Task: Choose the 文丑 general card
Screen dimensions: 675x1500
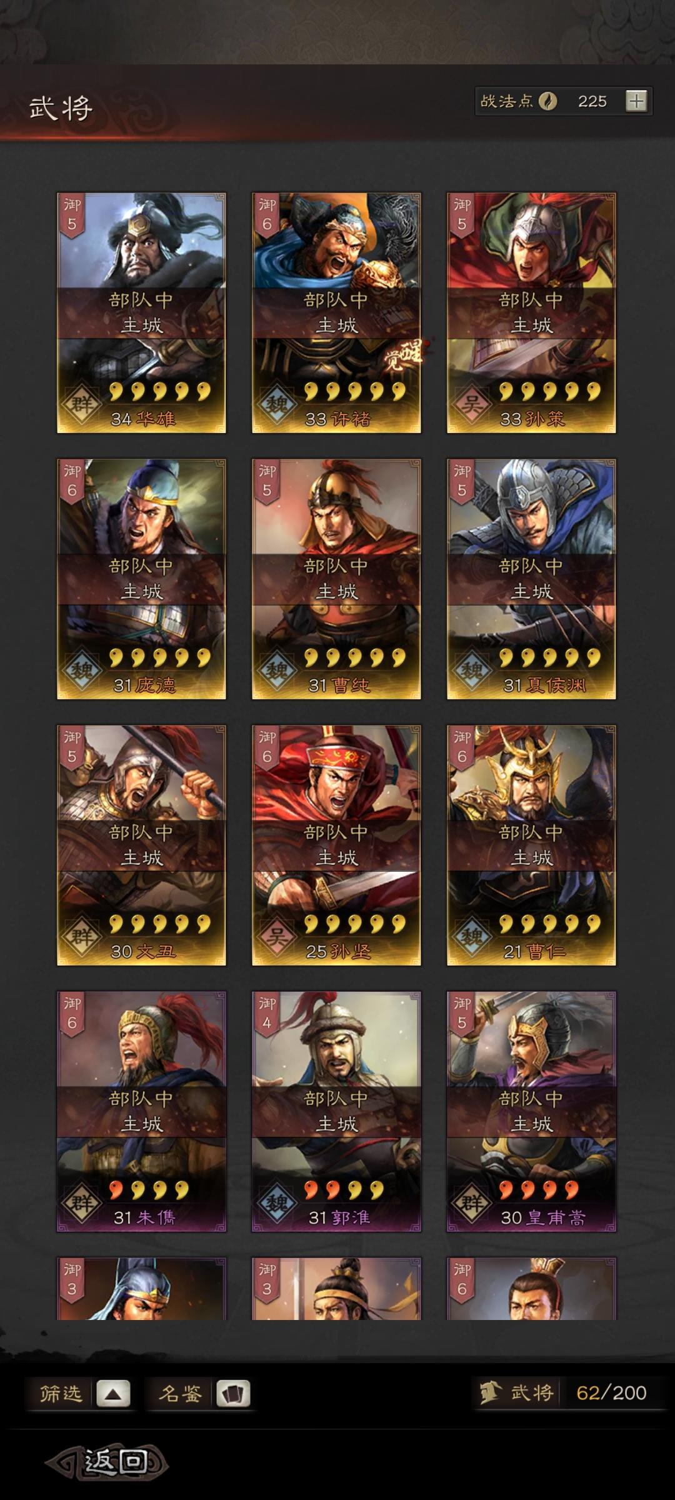Action: (x=141, y=845)
